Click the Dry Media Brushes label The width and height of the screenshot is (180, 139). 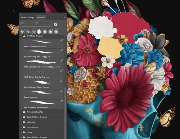click(x=35, y=36)
